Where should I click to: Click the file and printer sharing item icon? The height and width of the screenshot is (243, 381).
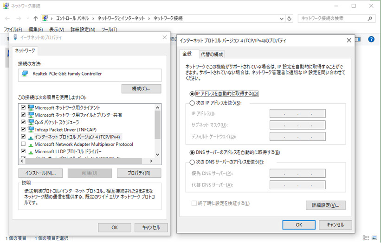pyautogui.click(x=31, y=115)
